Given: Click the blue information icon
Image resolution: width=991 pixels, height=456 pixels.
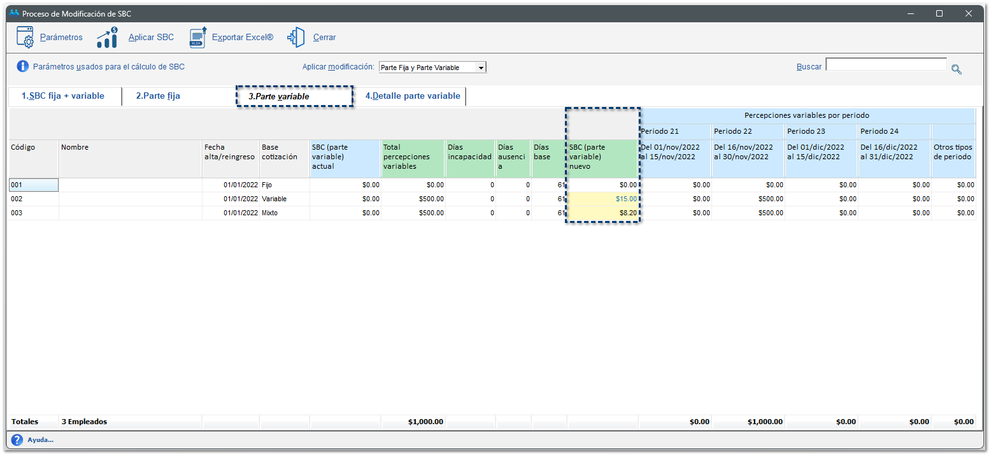Looking at the screenshot, I should (23, 66).
